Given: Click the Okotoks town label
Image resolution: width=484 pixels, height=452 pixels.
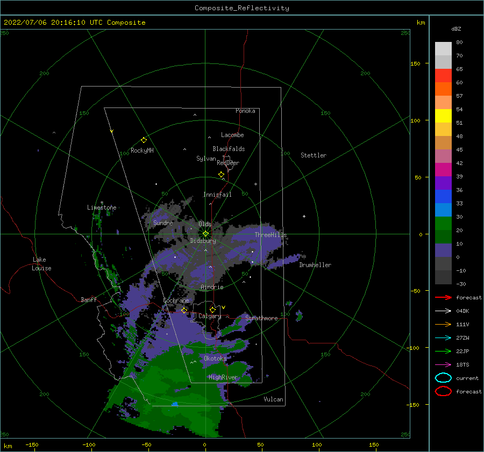Looking at the screenshot, I should pyautogui.click(x=215, y=358).
